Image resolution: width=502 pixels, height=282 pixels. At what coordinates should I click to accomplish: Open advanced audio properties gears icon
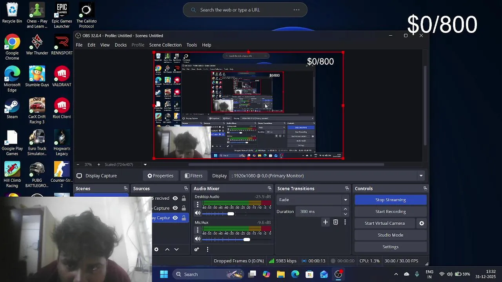pyautogui.click(x=196, y=249)
